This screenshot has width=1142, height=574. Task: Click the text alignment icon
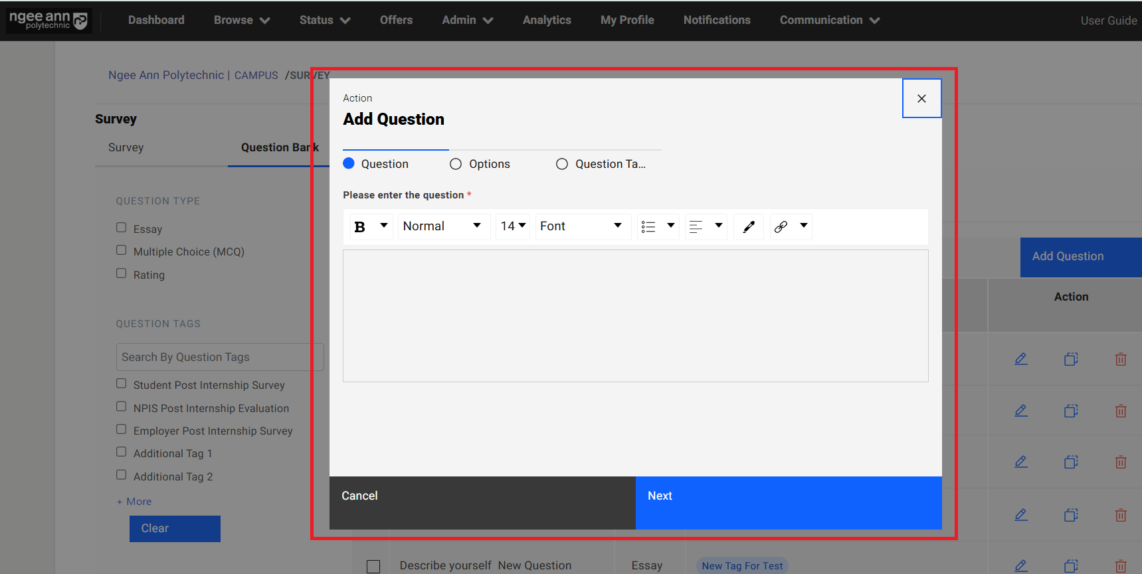[696, 227]
